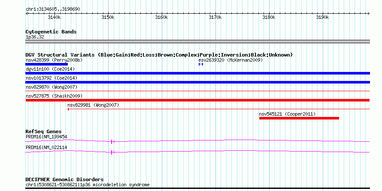This screenshot has height=191, width=382.
Task: Select the blue nsv428399 gain bar
Action: (x=46, y=64)
